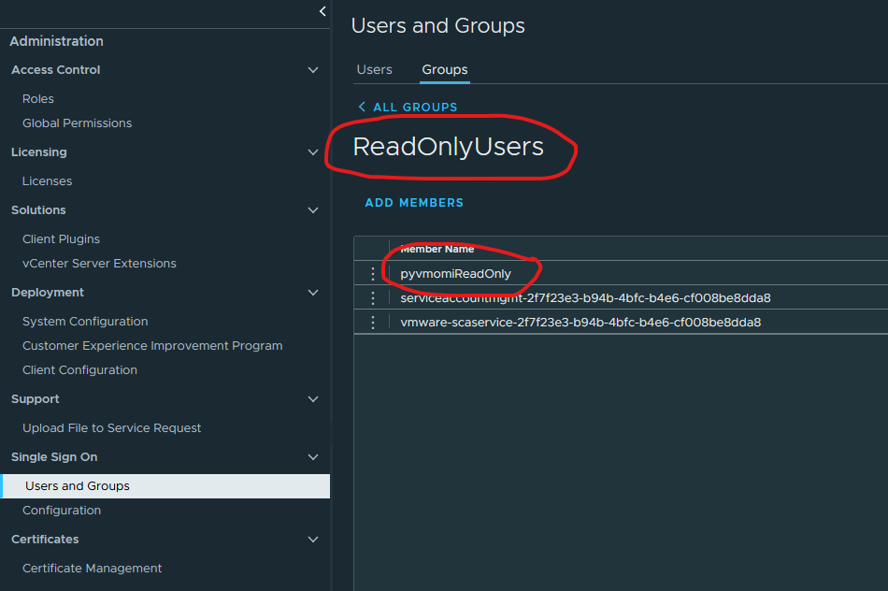Image resolution: width=888 pixels, height=591 pixels.
Task: Return to ALL GROUPS list
Action: click(x=415, y=108)
